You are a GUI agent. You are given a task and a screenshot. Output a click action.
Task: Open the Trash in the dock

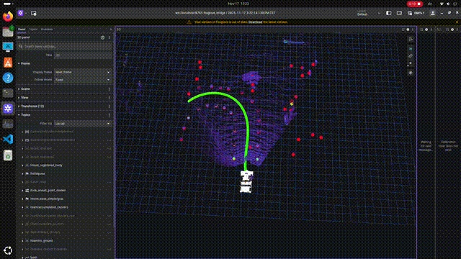[x=8, y=155]
